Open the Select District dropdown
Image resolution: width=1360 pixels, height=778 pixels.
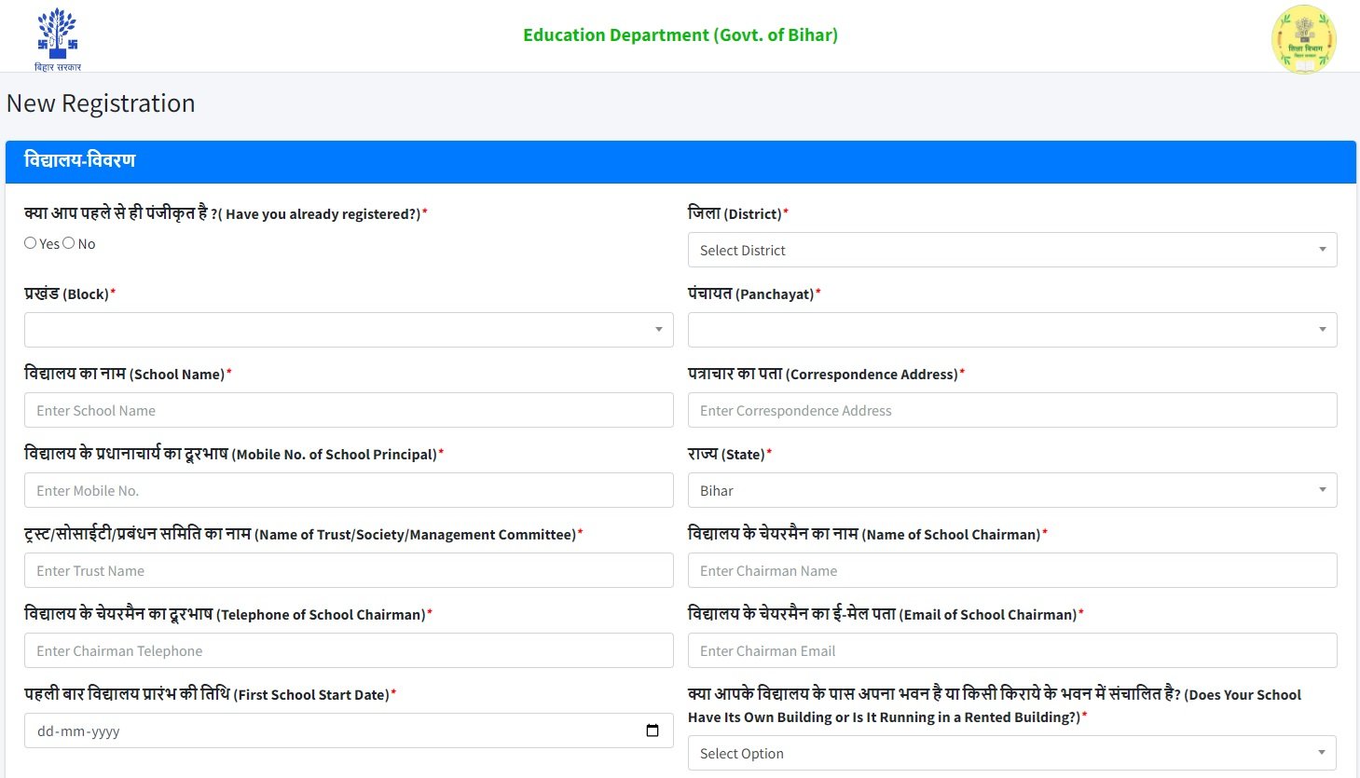[x=1013, y=249]
